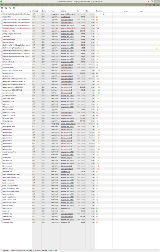Click the file icon beside edit.html
160x252 pixels.
tap(2, 104)
